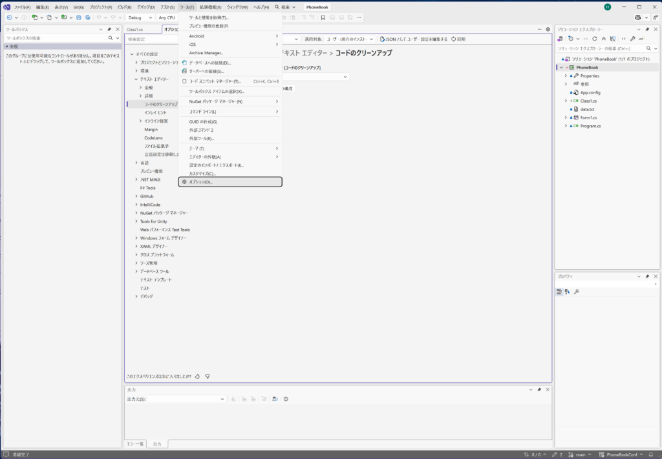
Task: Open the Debug configuration dropdown
Action: 140,17
